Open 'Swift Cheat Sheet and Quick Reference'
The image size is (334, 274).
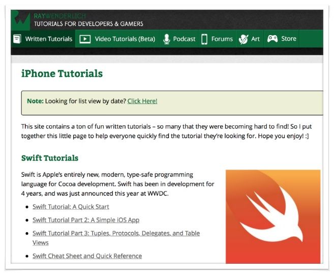[x=87, y=256]
